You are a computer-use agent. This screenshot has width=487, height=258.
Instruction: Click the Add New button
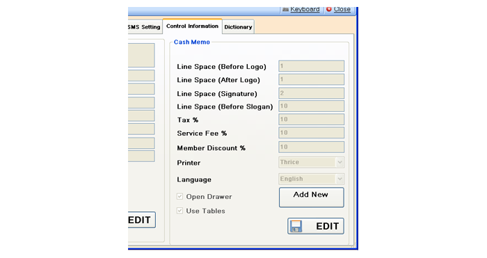311,197
